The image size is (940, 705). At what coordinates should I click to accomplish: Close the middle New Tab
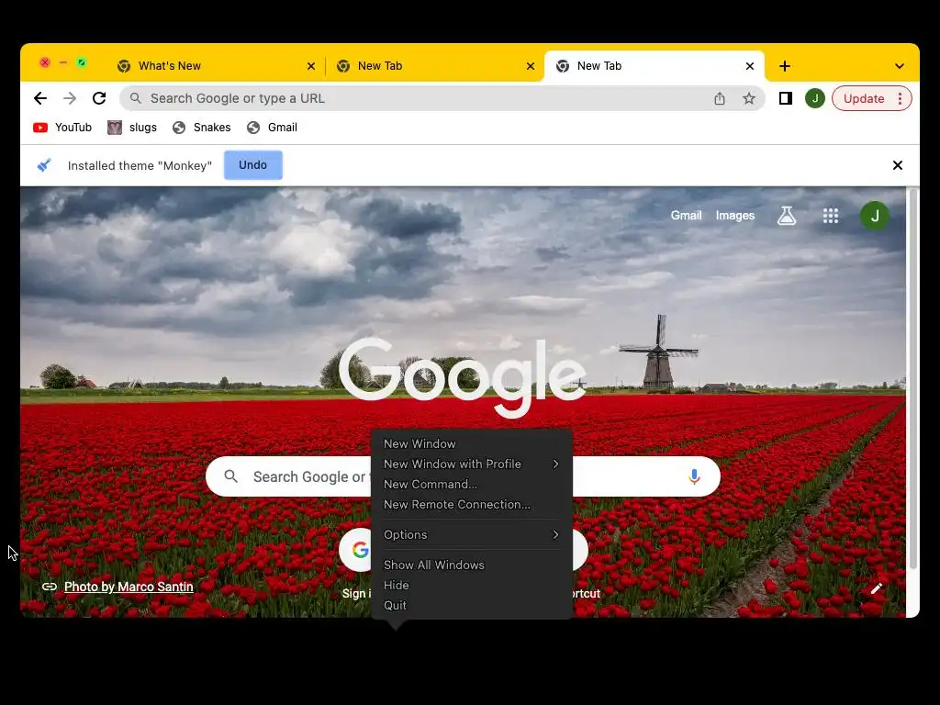(530, 66)
